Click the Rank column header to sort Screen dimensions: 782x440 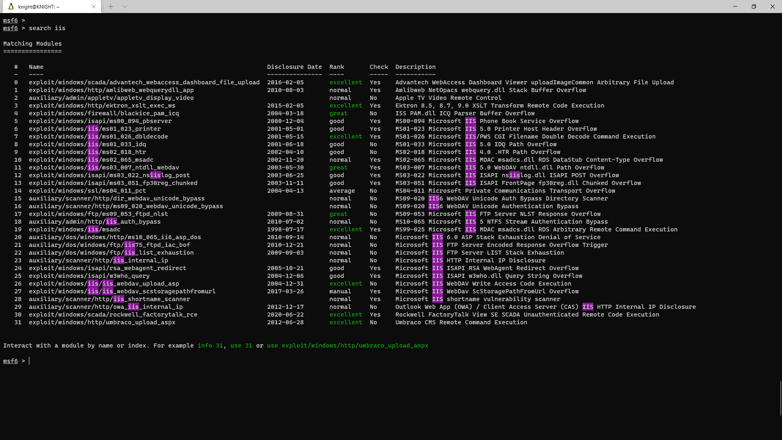[336, 67]
